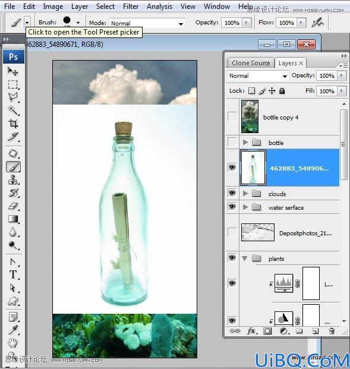Click the Ps logo at toolbox top
The height and width of the screenshot is (369, 350).
pos(14,56)
